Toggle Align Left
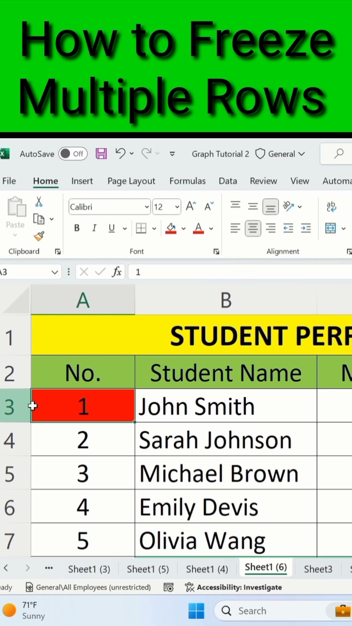The width and height of the screenshot is (352, 626). pos(235,228)
